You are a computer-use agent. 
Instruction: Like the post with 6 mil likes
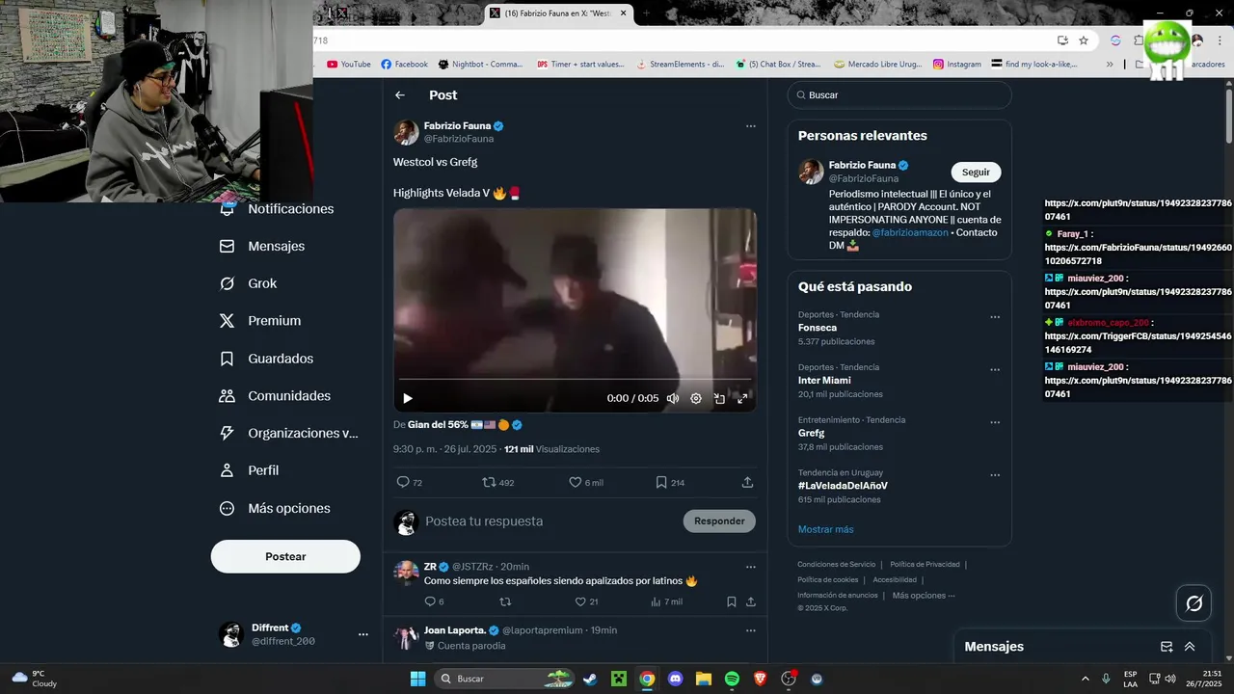point(575,482)
